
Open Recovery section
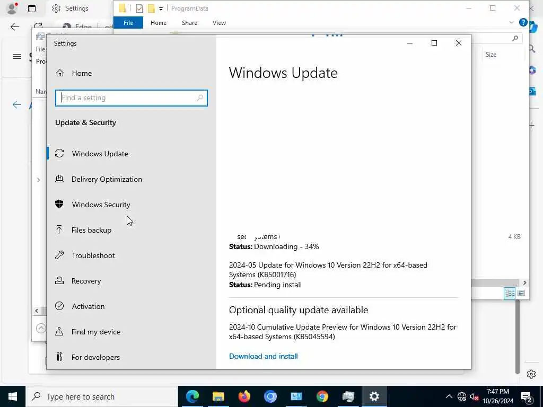pos(86,281)
